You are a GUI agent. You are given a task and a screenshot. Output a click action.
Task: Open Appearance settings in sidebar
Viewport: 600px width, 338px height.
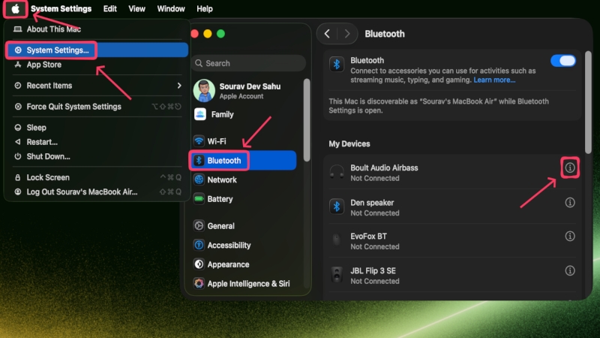point(244,264)
